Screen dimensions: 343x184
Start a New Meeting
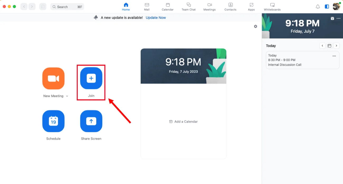(x=53, y=78)
